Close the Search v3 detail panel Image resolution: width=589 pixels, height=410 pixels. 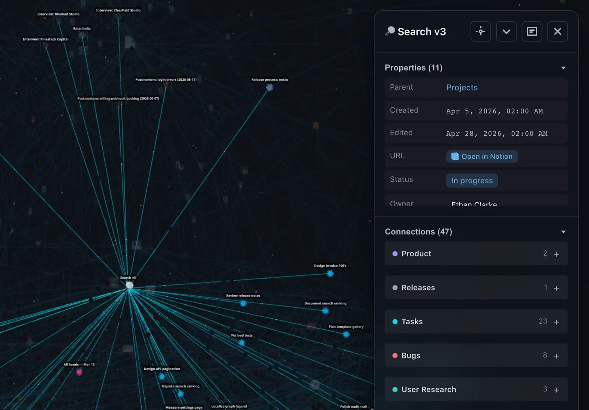coord(558,32)
